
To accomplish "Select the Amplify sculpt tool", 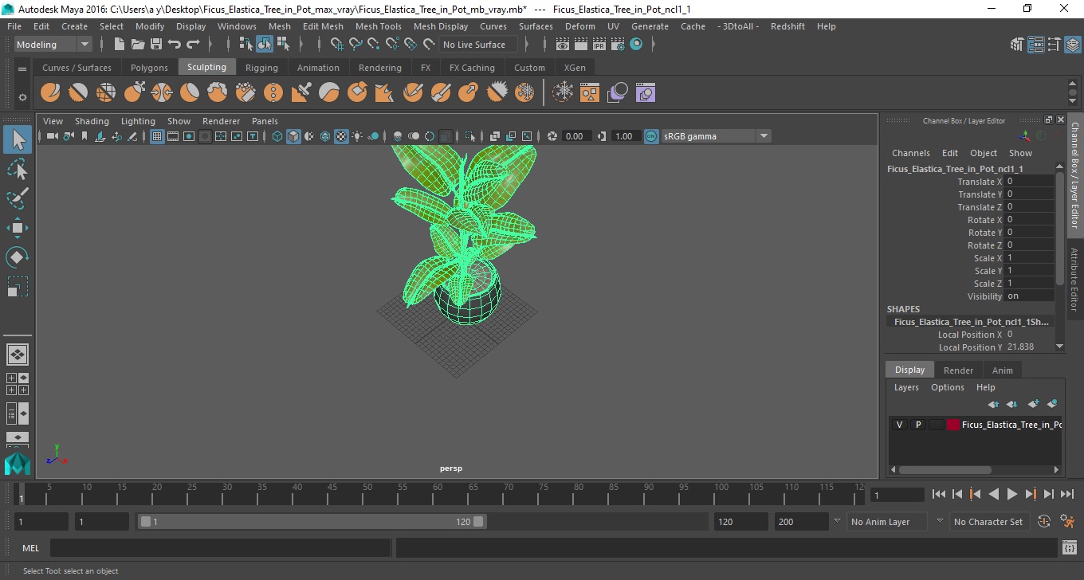I will point(497,93).
